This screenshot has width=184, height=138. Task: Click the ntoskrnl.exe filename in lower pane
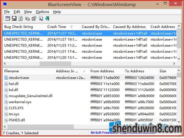click(19, 78)
